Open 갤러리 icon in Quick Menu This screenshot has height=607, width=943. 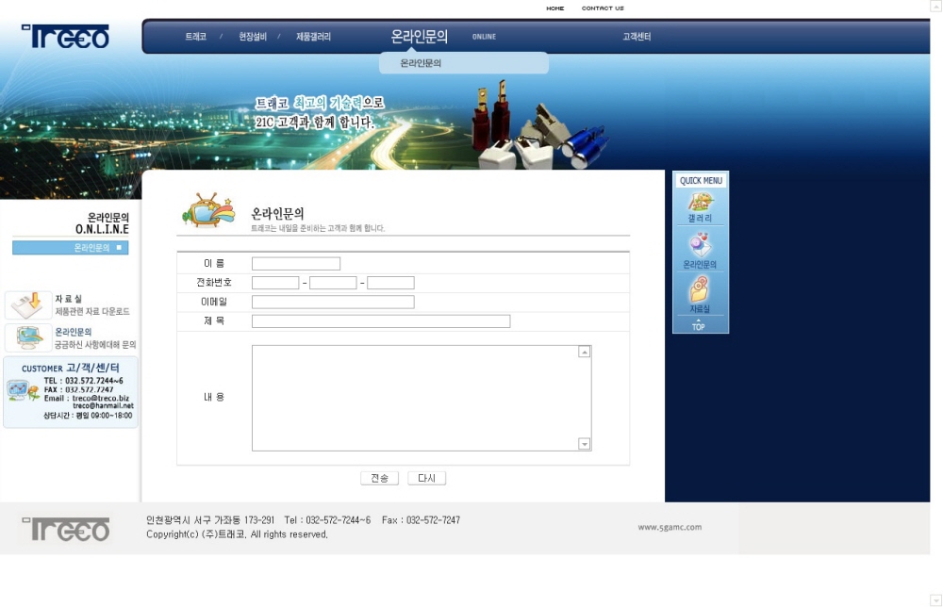click(700, 202)
